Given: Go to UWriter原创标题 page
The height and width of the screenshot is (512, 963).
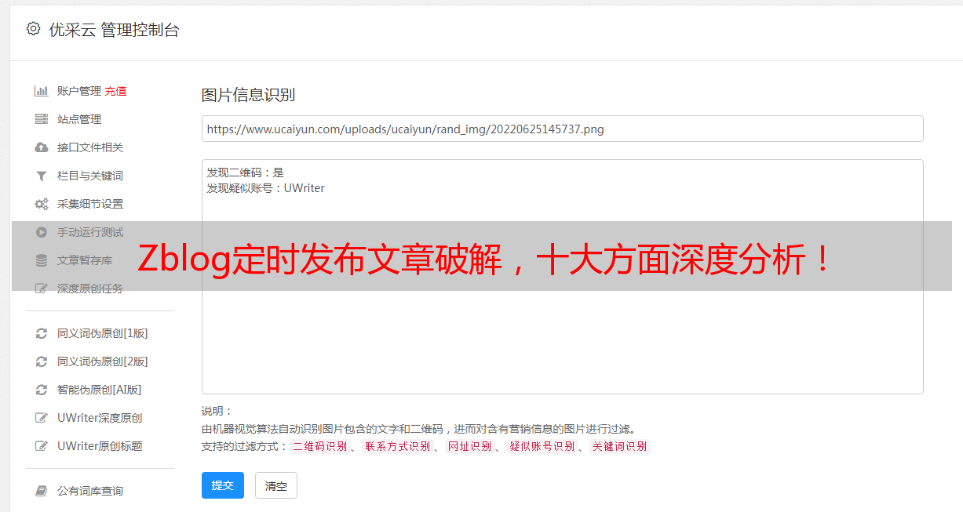Looking at the screenshot, I should pos(100,446).
